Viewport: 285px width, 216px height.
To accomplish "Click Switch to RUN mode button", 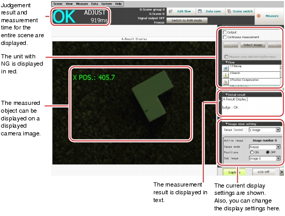I will pos(187,20).
